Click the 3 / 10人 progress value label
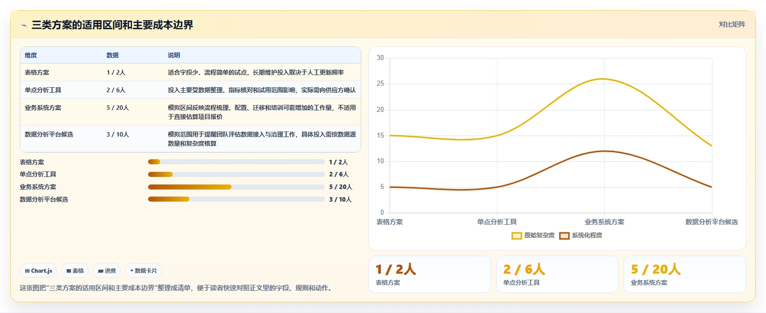The width and height of the screenshot is (766, 313). click(x=340, y=200)
